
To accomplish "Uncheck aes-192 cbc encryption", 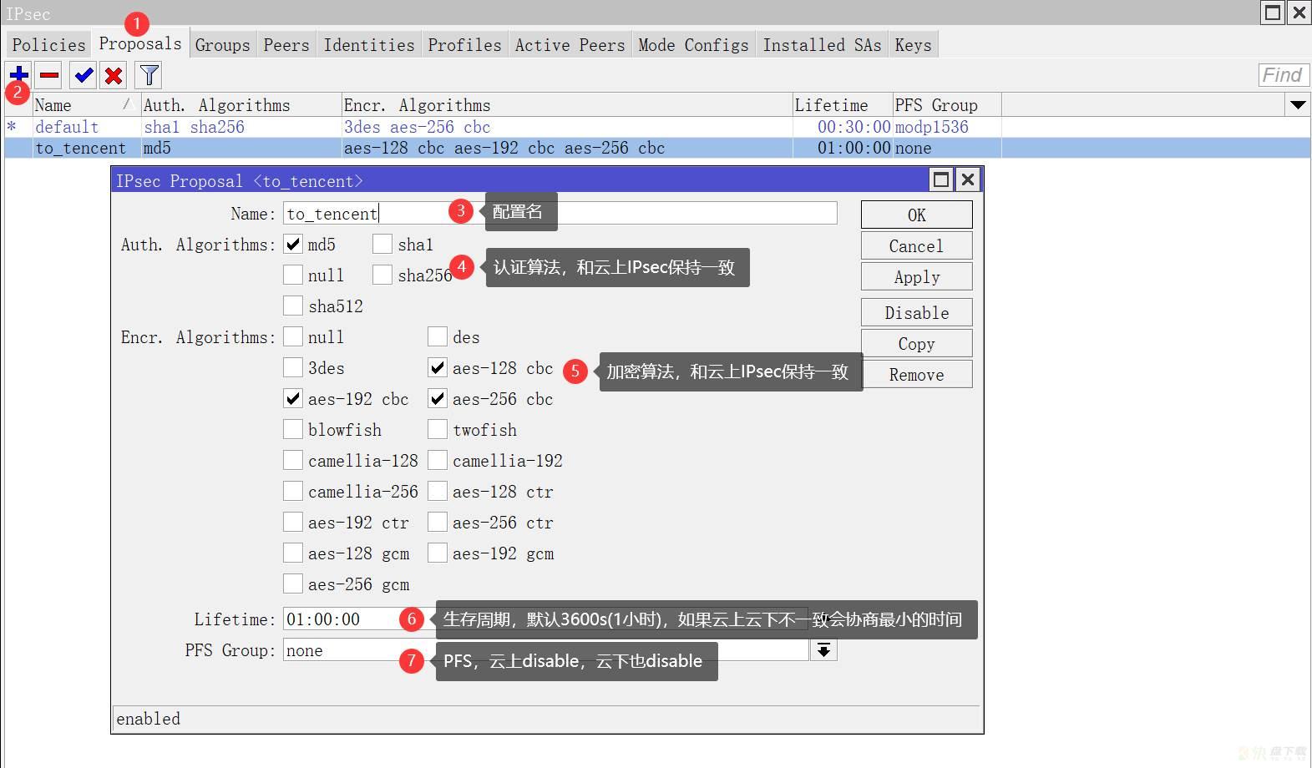I will [x=293, y=398].
